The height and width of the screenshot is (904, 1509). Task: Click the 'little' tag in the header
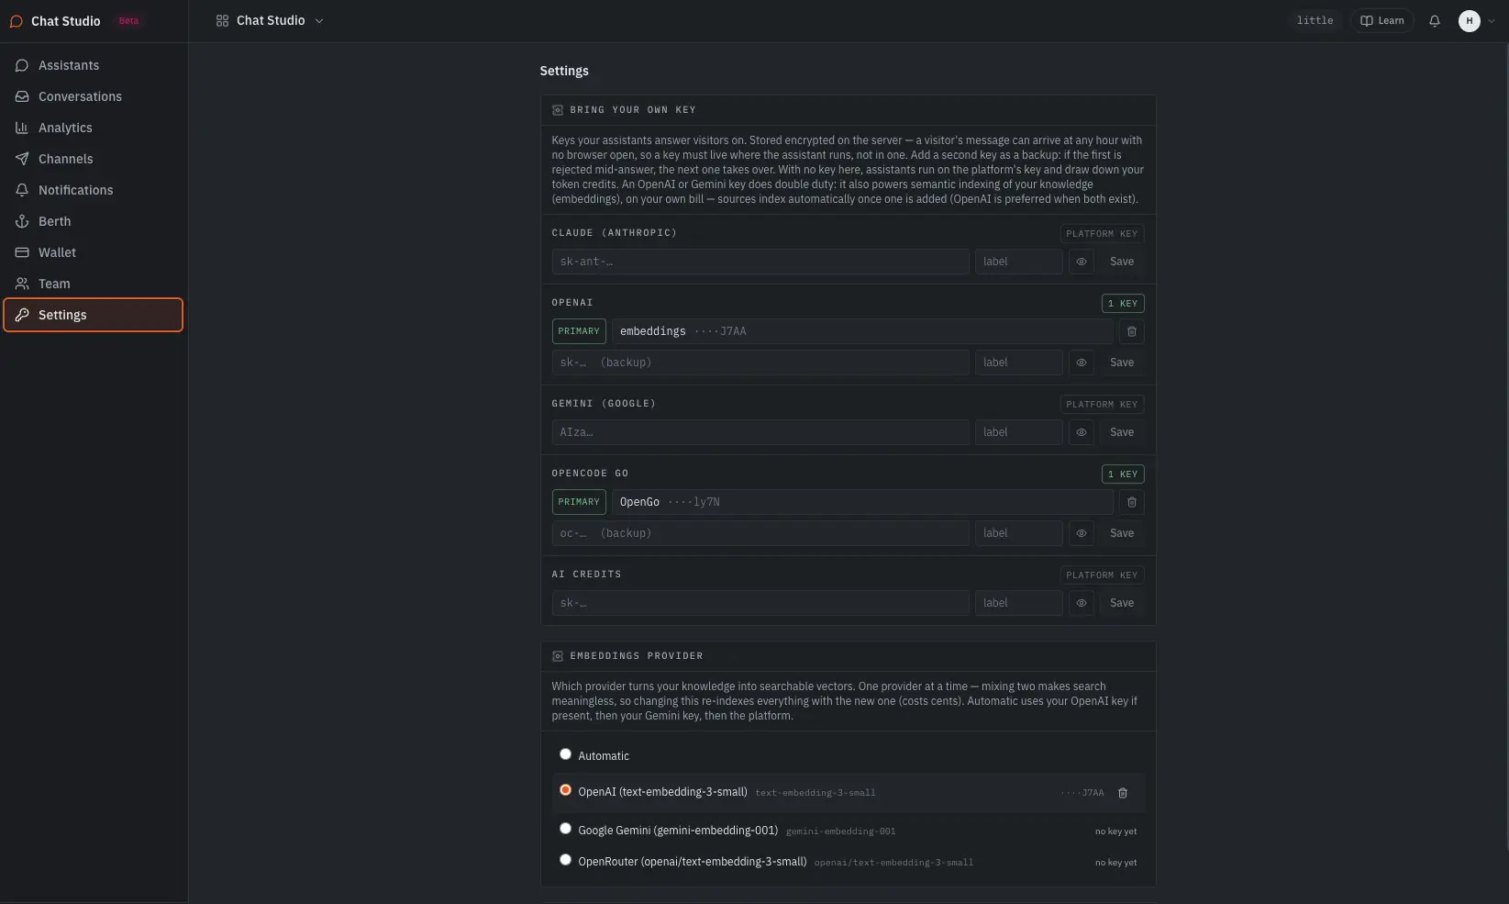coord(1315,20)
